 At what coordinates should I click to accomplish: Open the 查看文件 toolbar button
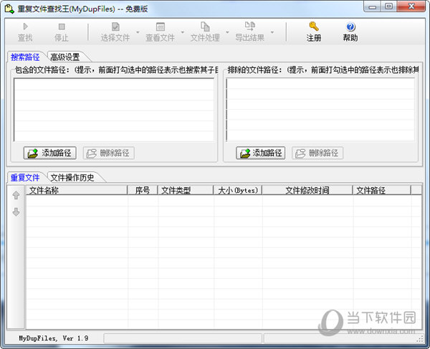tap(160, 32)
